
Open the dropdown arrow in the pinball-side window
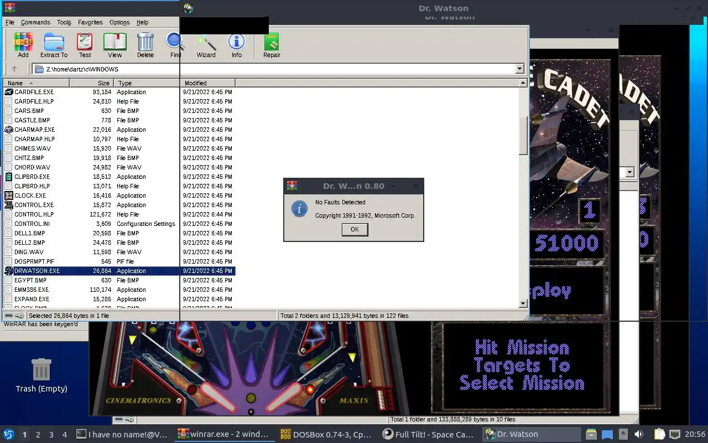point(629,172)
